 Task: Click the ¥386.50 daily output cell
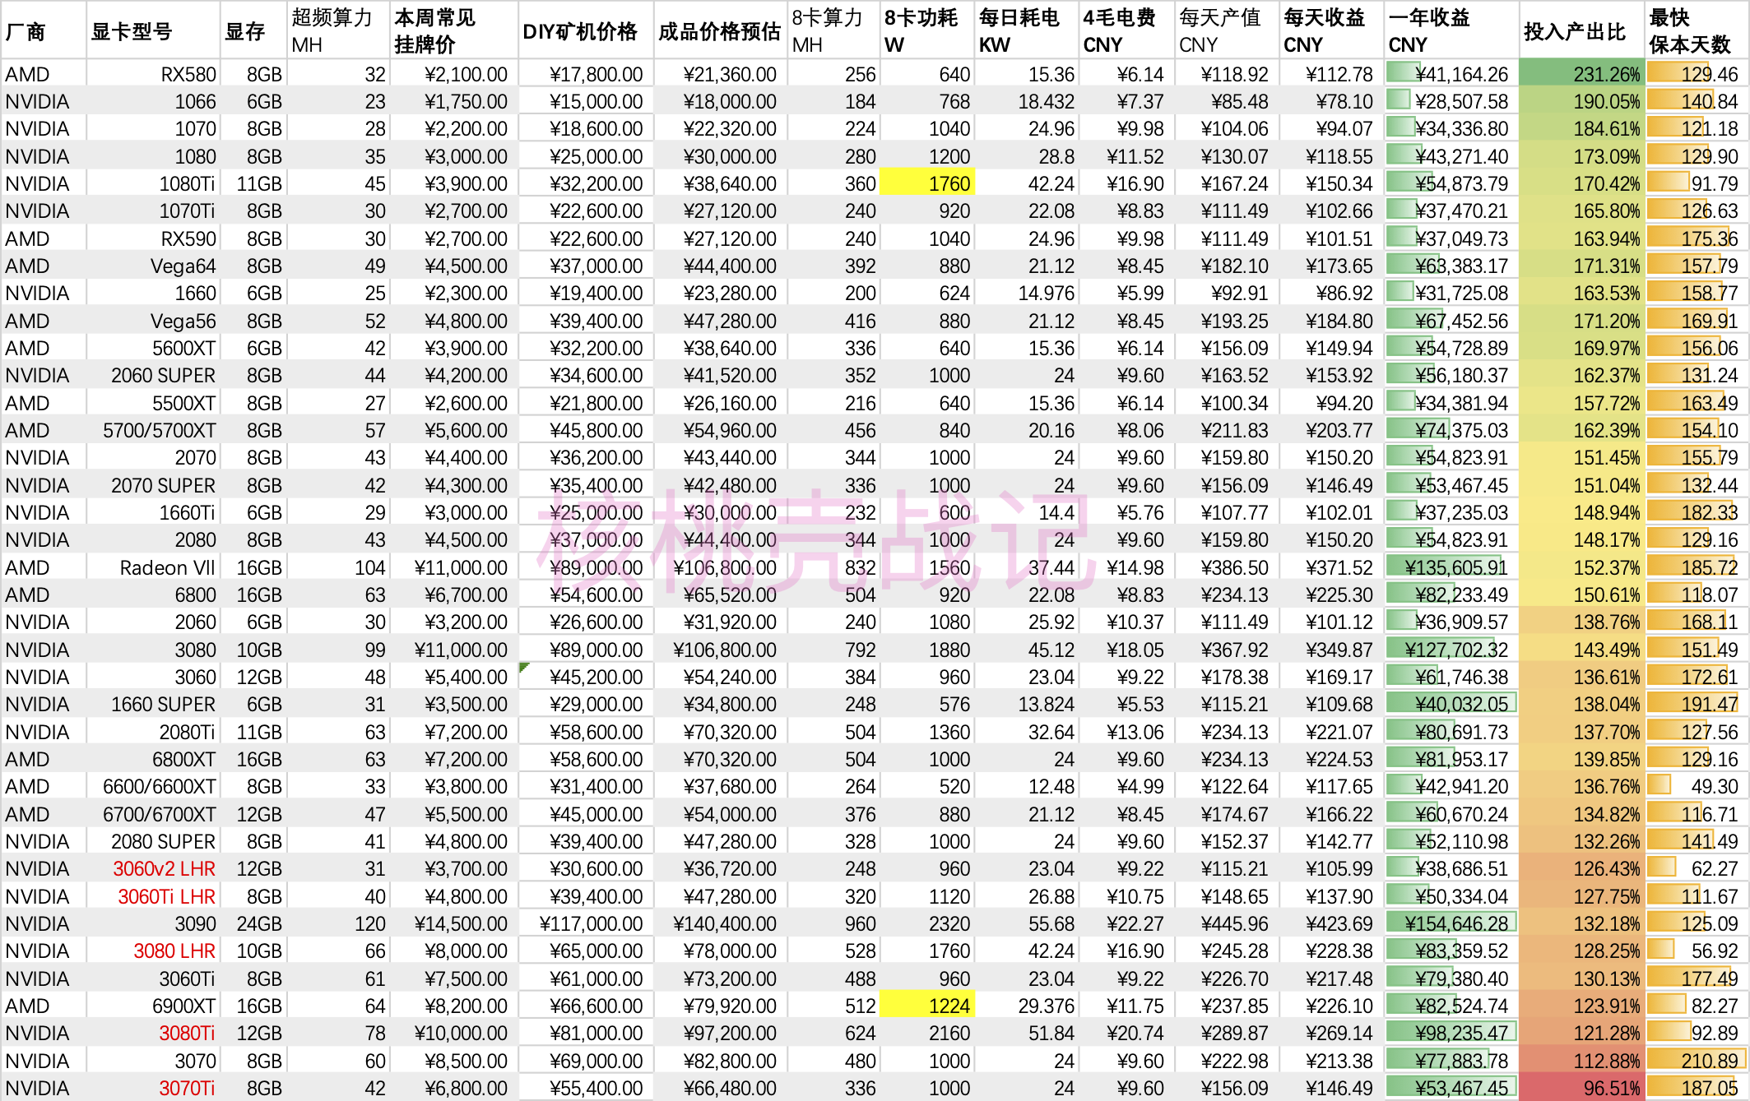(1227, 567)
